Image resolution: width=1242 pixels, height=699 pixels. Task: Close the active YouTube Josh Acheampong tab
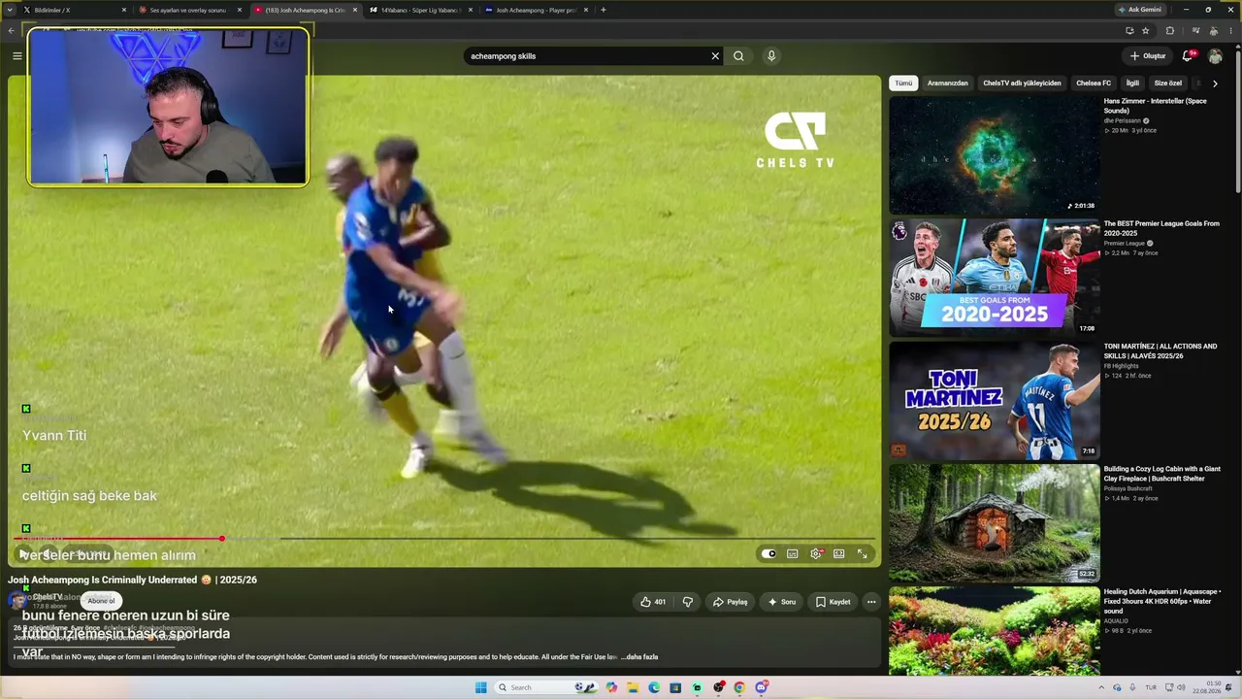(x=355, y=10)
